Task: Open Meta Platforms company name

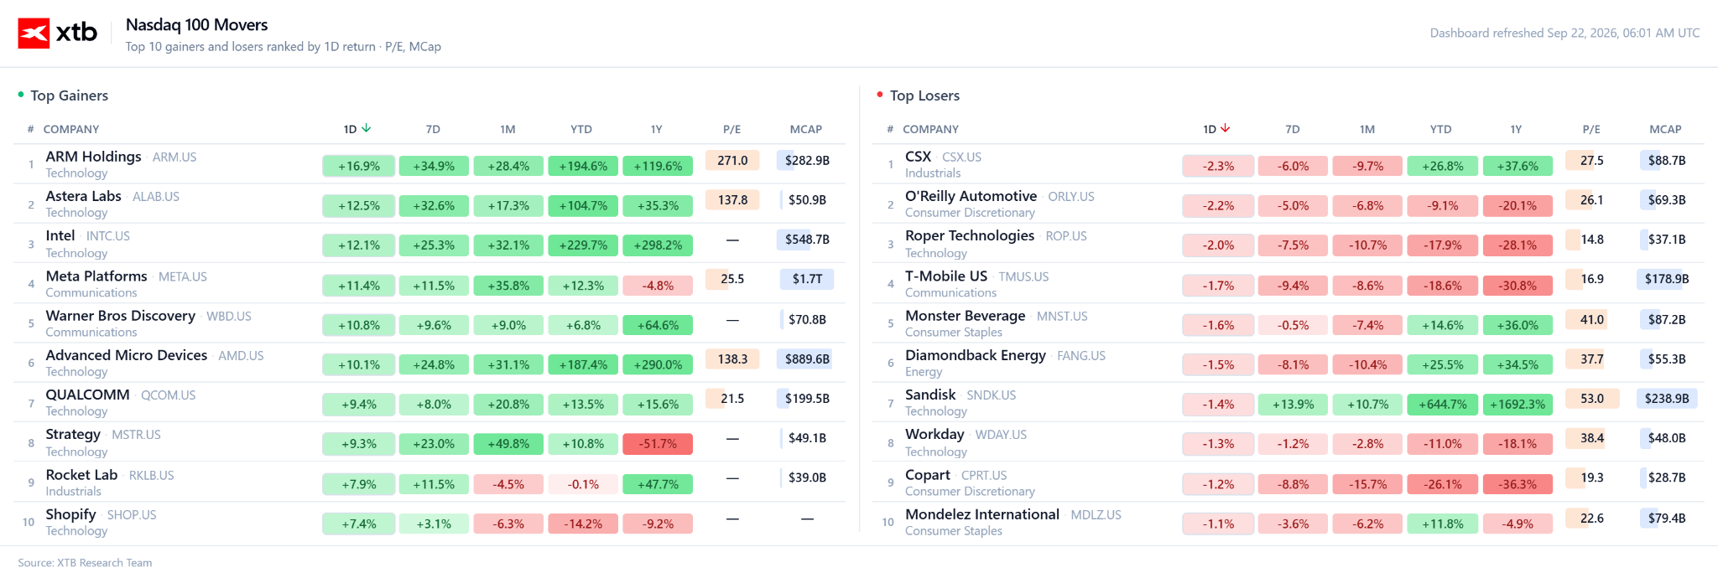Action: point(96,276)
